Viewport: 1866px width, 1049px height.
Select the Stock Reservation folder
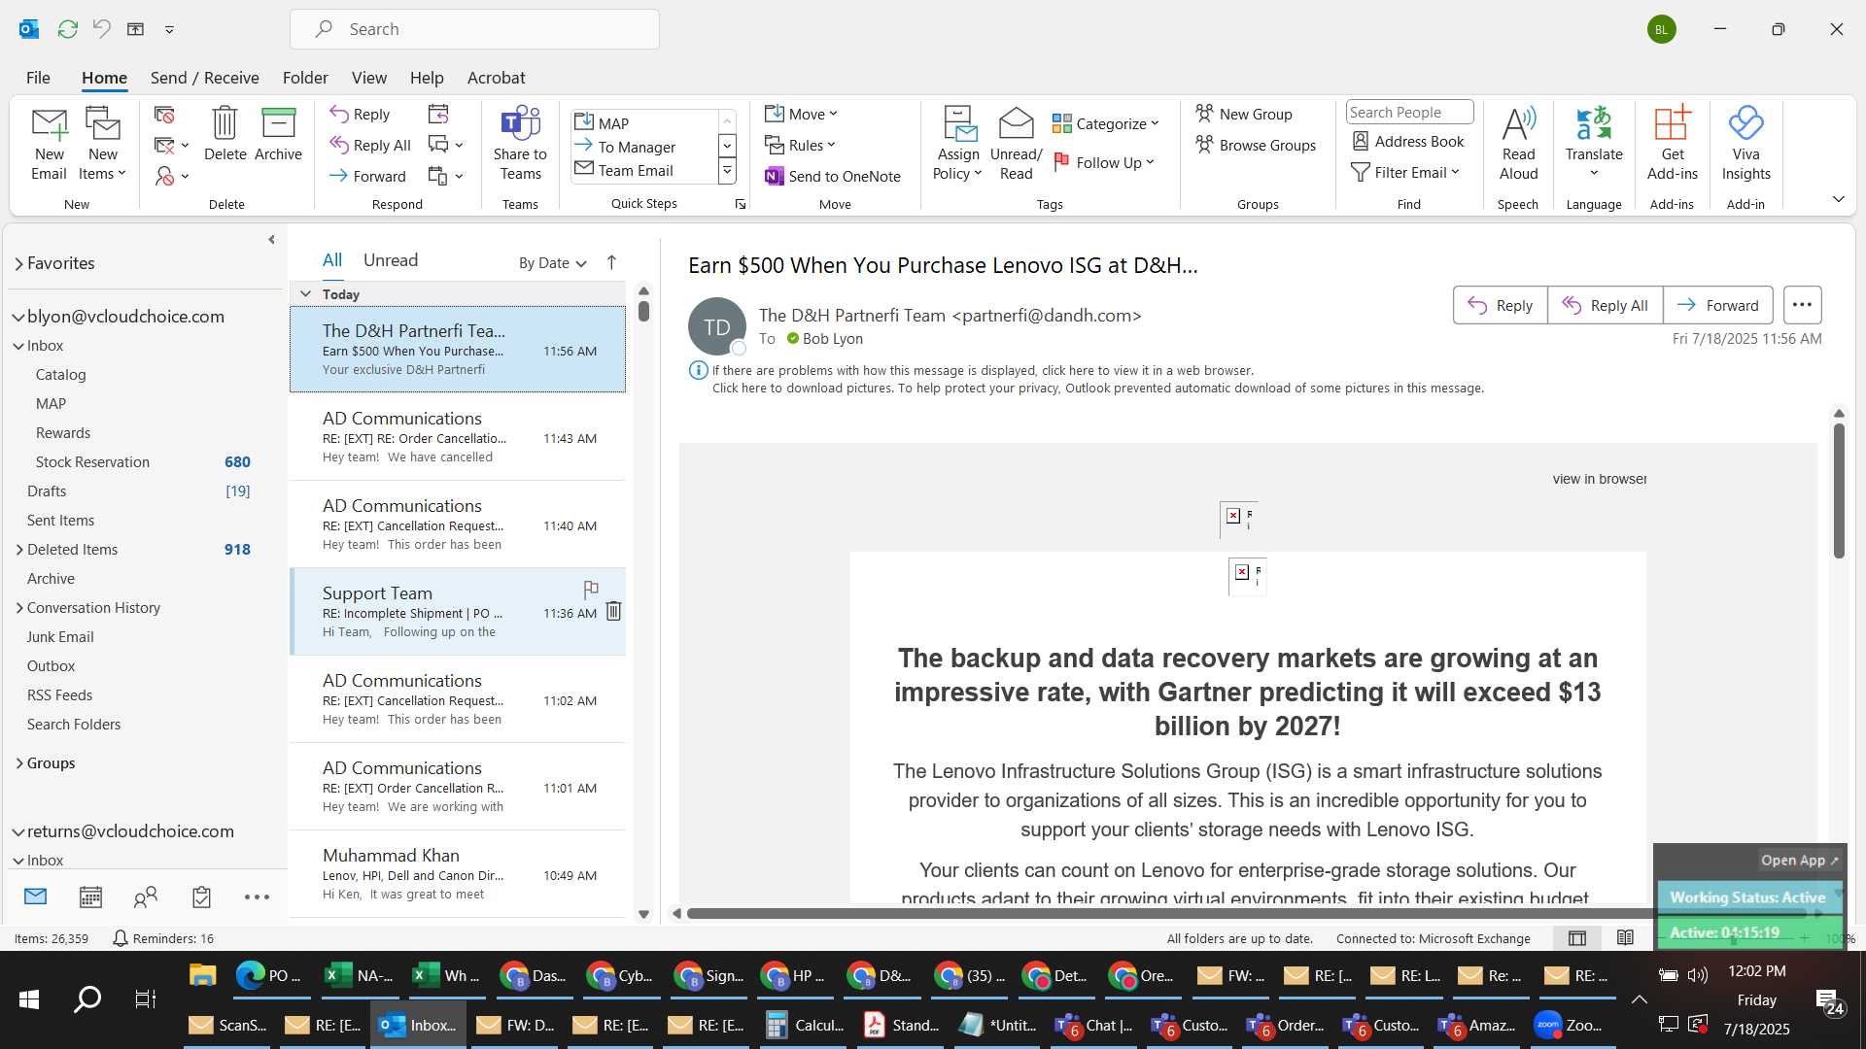[92, 462]
